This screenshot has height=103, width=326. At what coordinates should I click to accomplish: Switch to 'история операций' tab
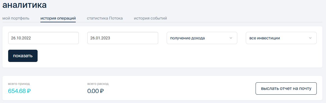tap(58, 18)
